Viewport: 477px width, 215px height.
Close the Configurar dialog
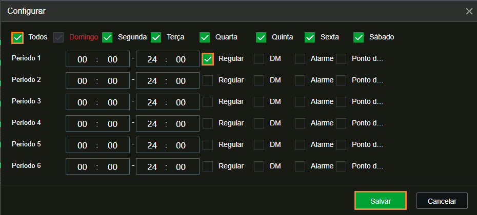coord(469,12)
